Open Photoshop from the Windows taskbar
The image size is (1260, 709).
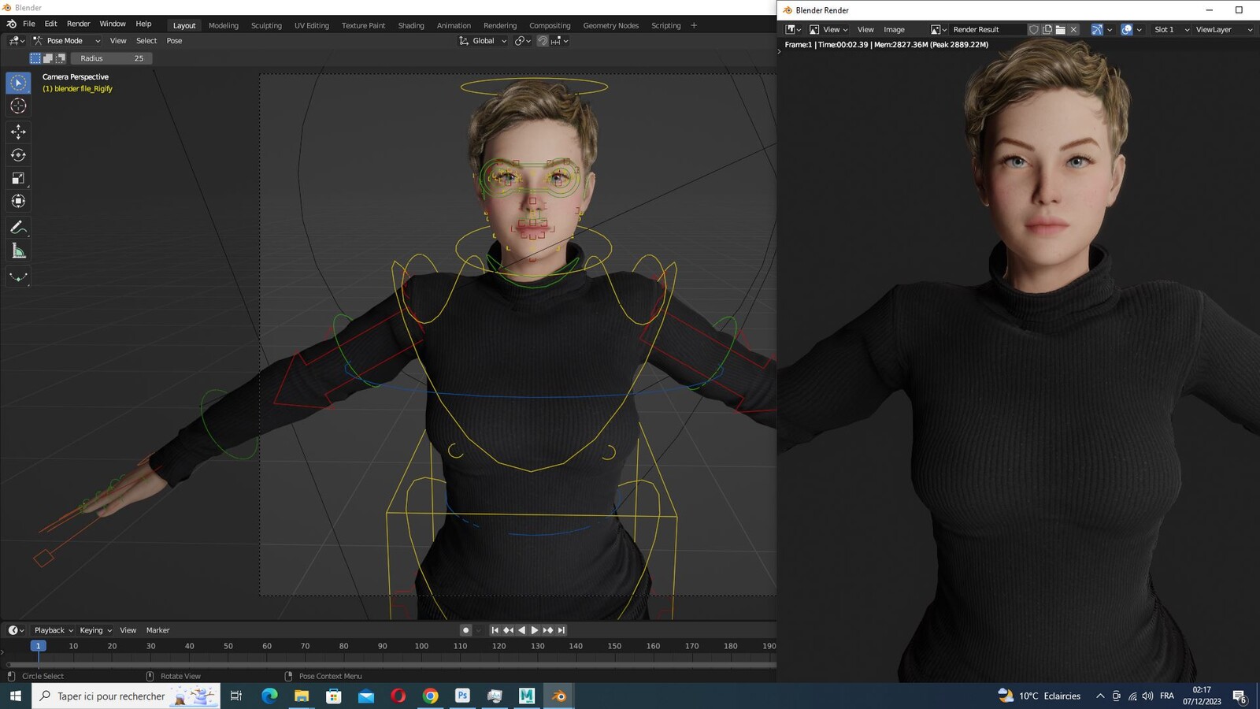coord(462,696)
